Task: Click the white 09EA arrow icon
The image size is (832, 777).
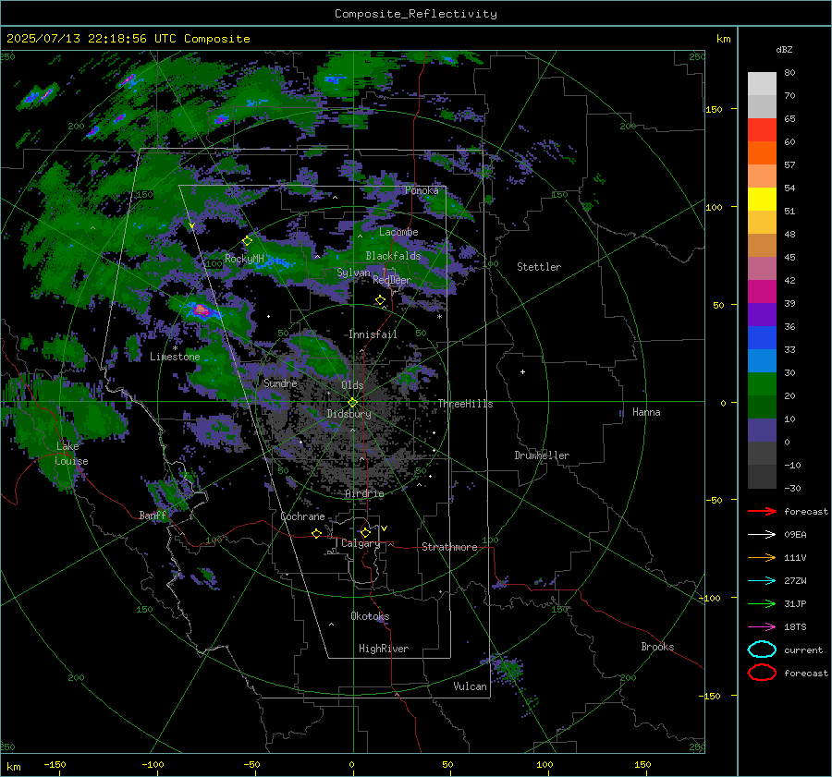Action: tap(762, 535)
